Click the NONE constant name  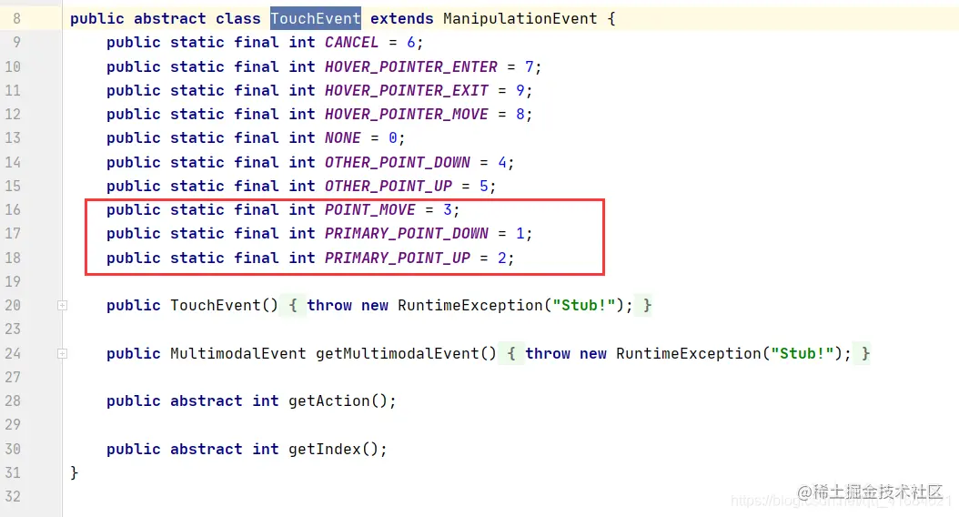tap(342, 138)
